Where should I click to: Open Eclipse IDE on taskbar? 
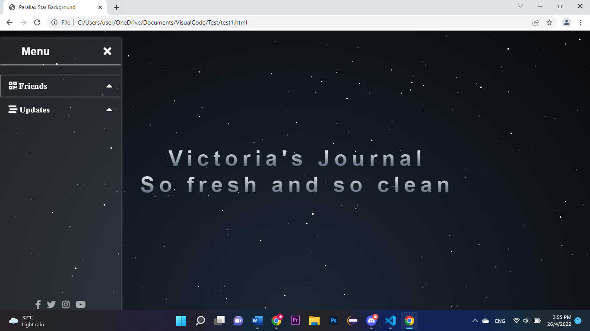coord(352,321)
